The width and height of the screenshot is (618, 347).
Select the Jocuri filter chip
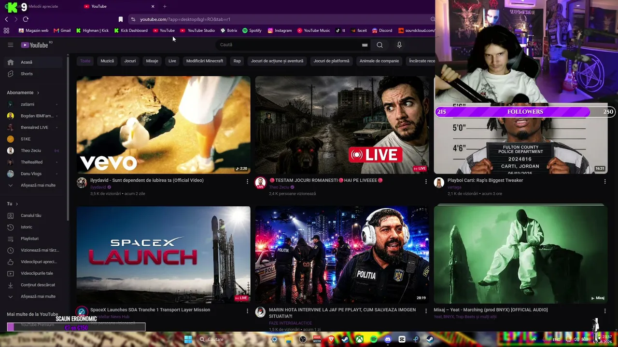130,61
